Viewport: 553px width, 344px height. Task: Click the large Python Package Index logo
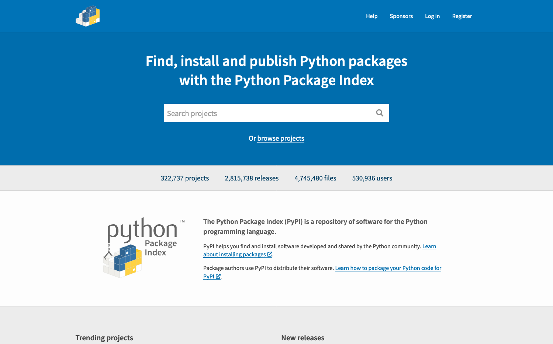pyautogui.click(x=144, y=248)
